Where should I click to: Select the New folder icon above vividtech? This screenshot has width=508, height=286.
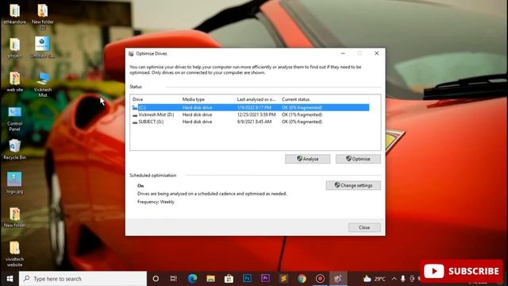(x=14, y=218)
